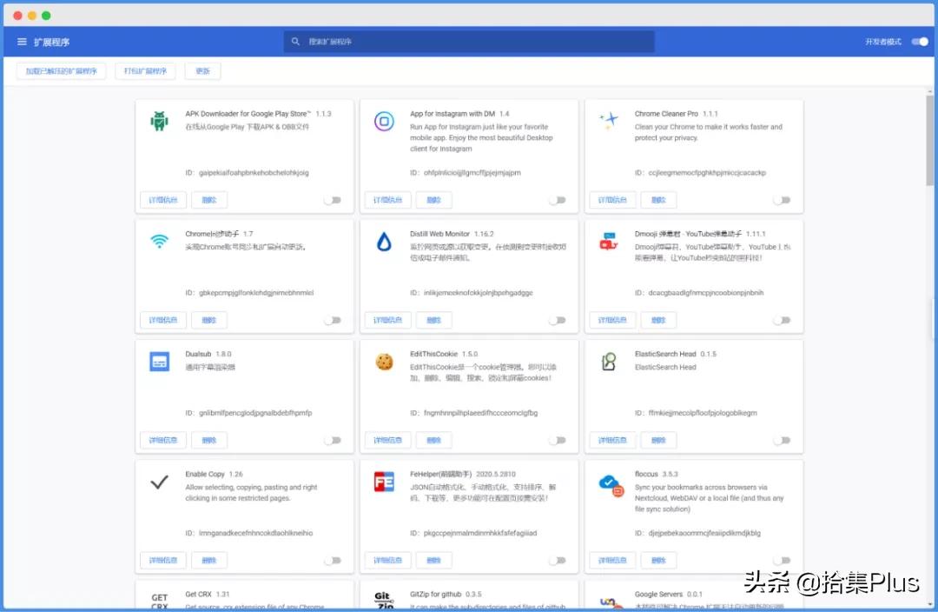The width and height of the screenshot is (938, 612).
Task: Enable the floccus extension toggle
Action: click(782, 561)
